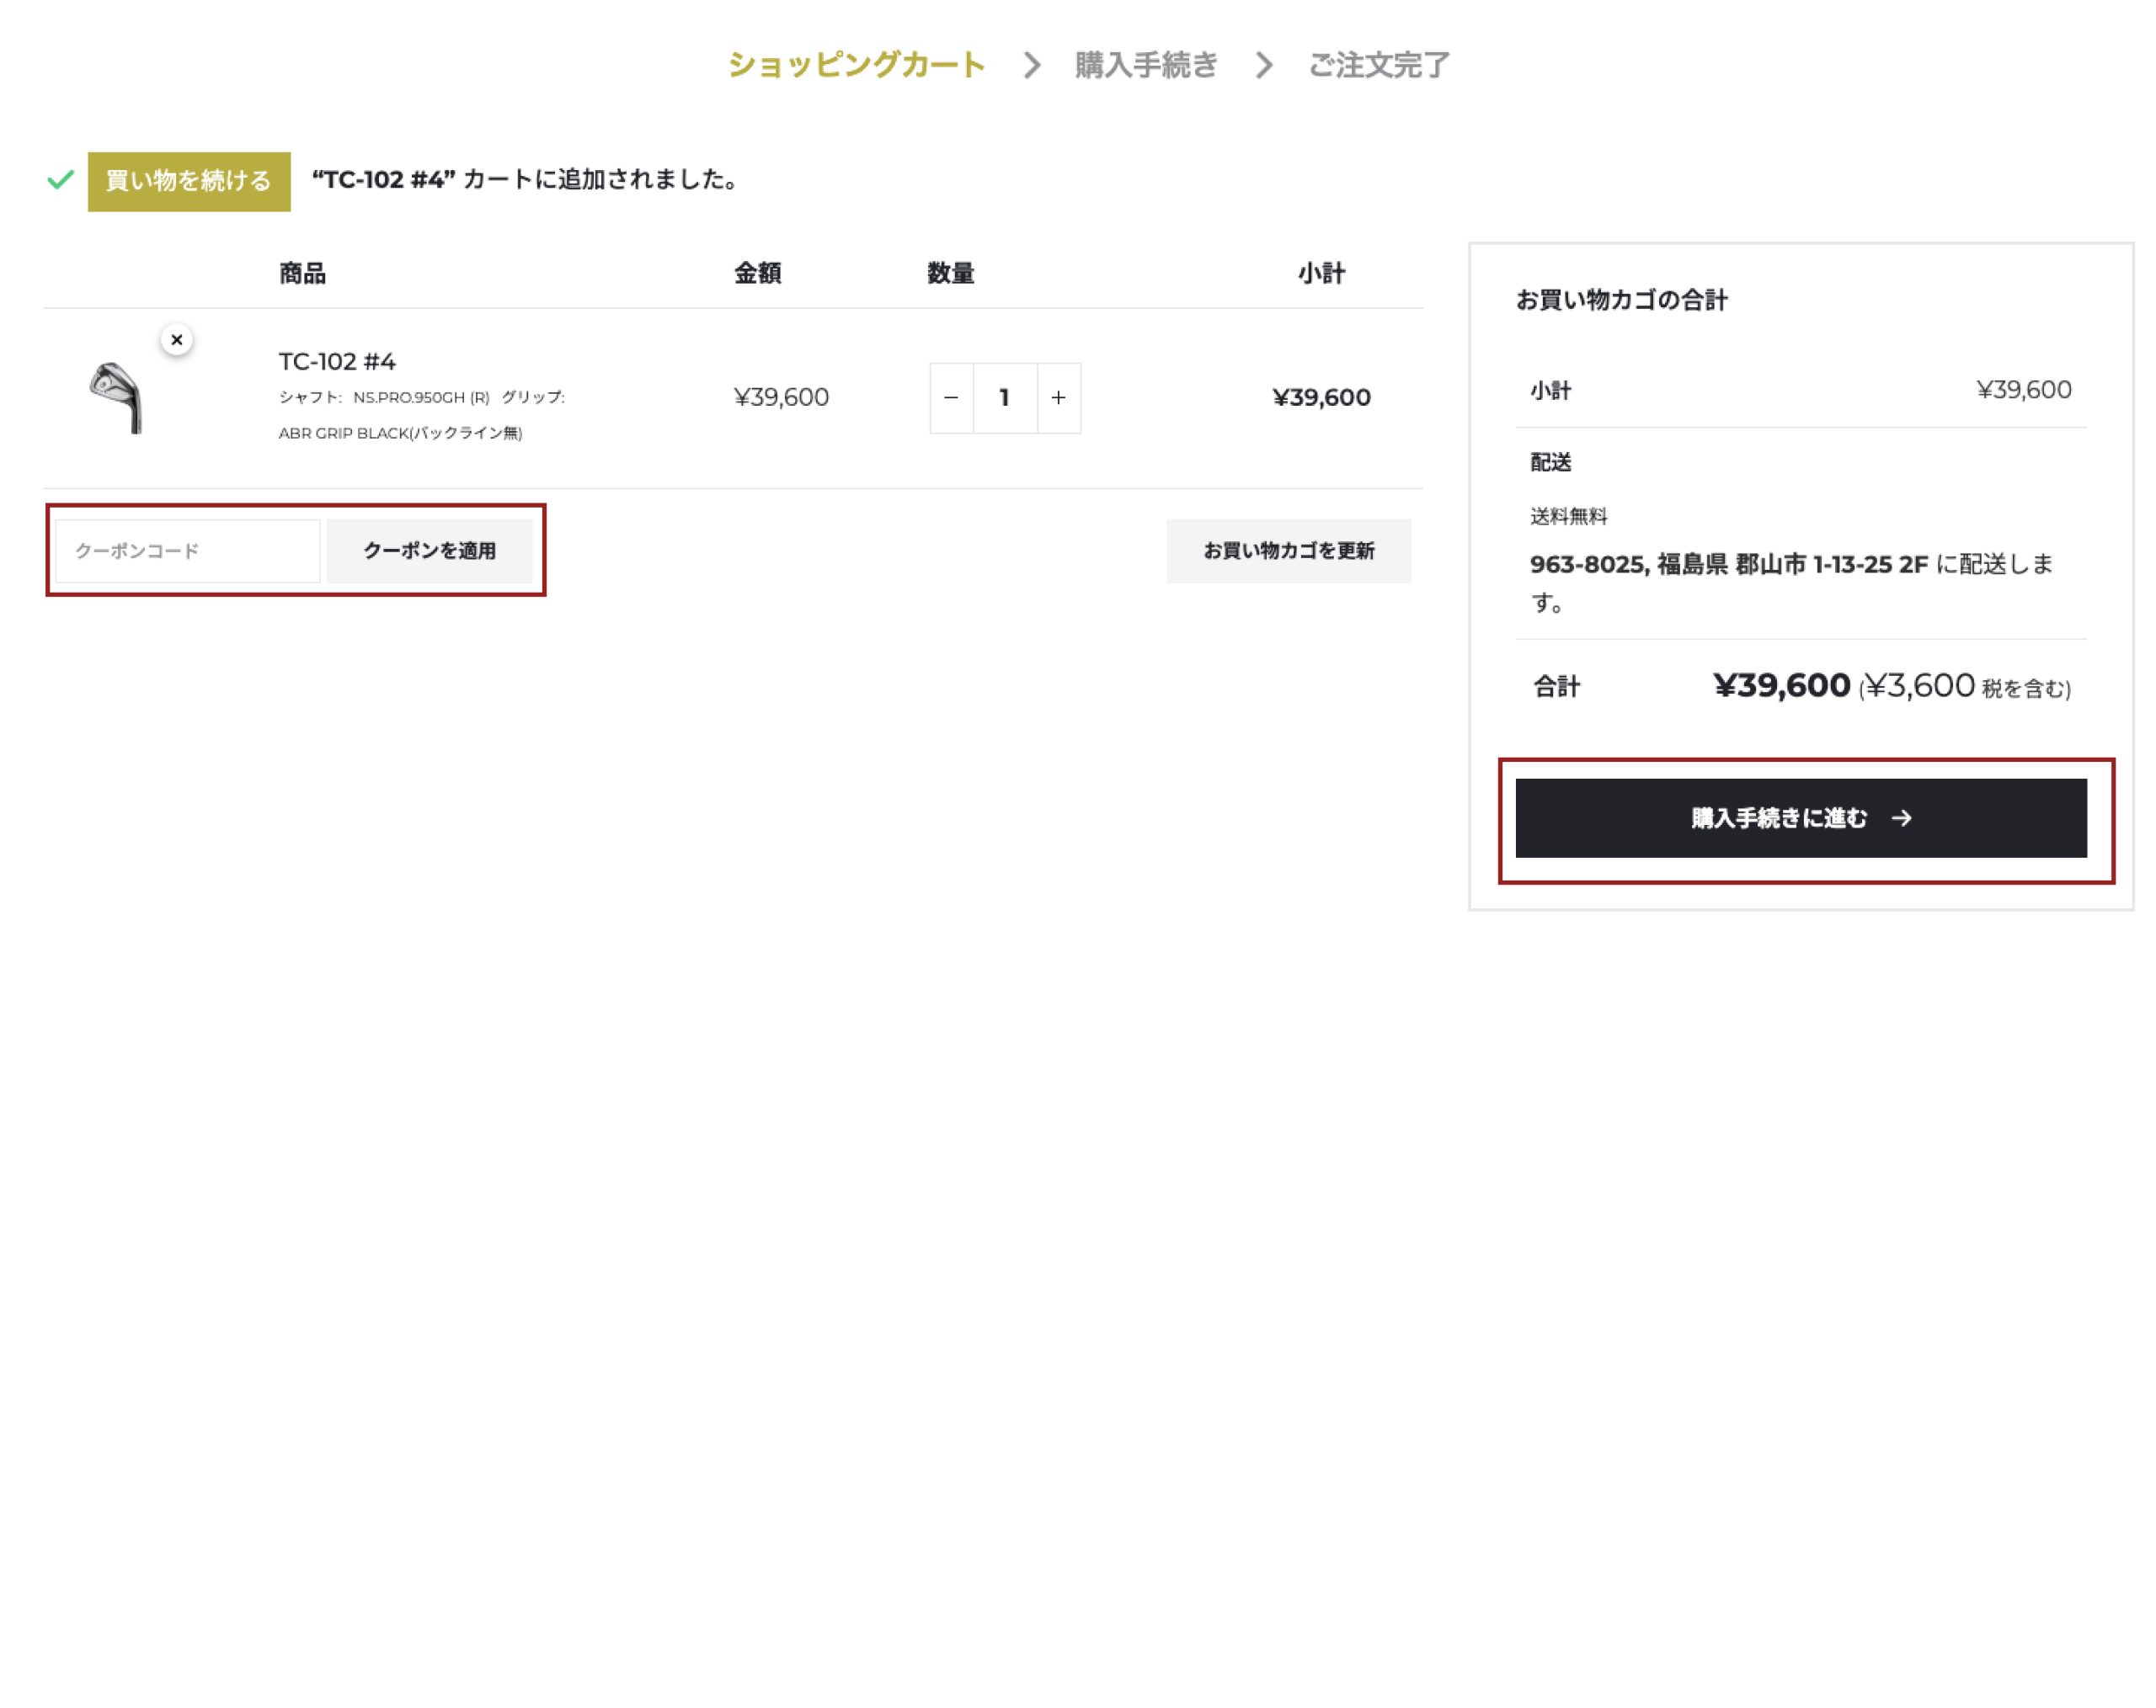
Task: Click the first breadcrumb chevron arrow
Action: tap(1032, 66)
